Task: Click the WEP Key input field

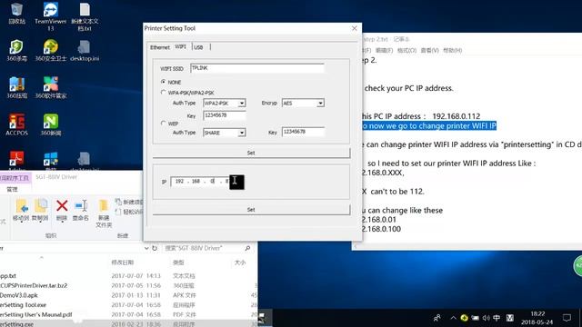Action: coord(303,132)
